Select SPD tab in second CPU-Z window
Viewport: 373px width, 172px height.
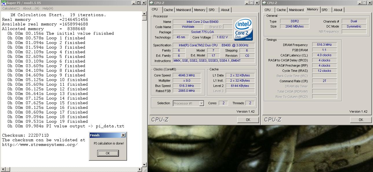point(325,10)
